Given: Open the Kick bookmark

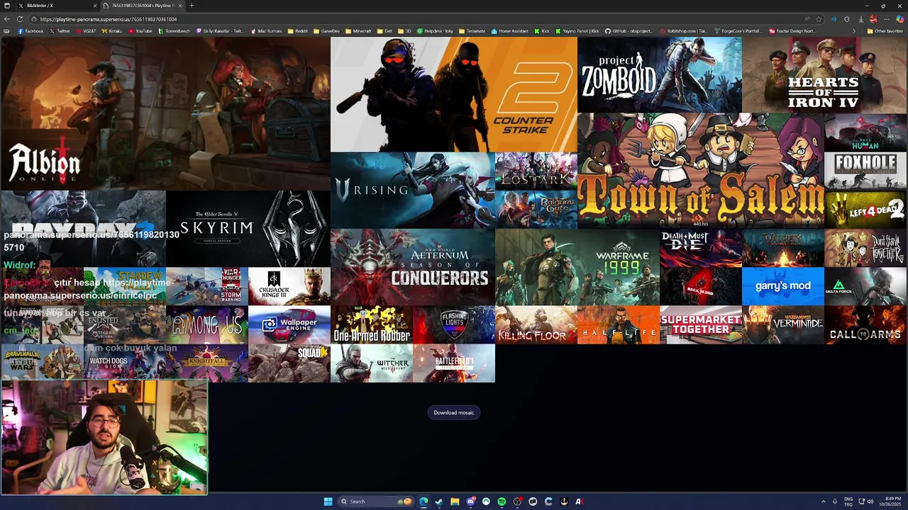Looking at the screenshot, I should click(542, 31).
